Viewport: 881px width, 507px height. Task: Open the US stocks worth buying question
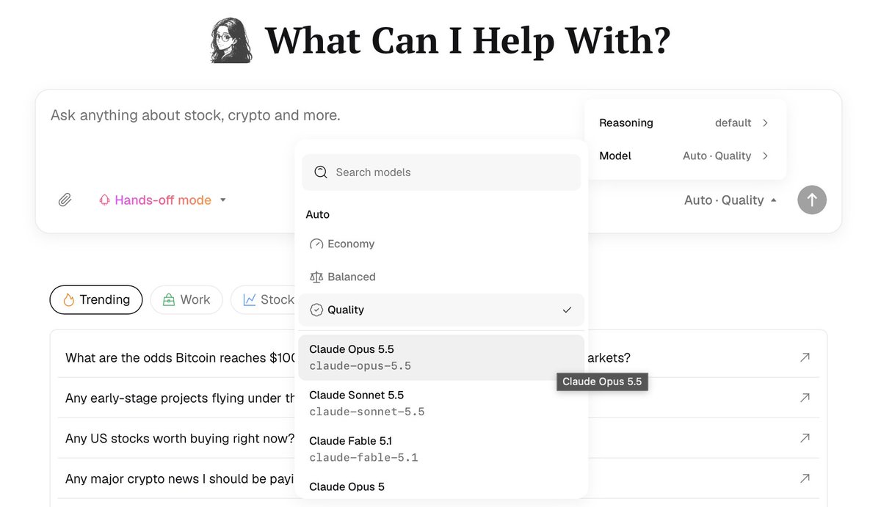click(438, 438)
